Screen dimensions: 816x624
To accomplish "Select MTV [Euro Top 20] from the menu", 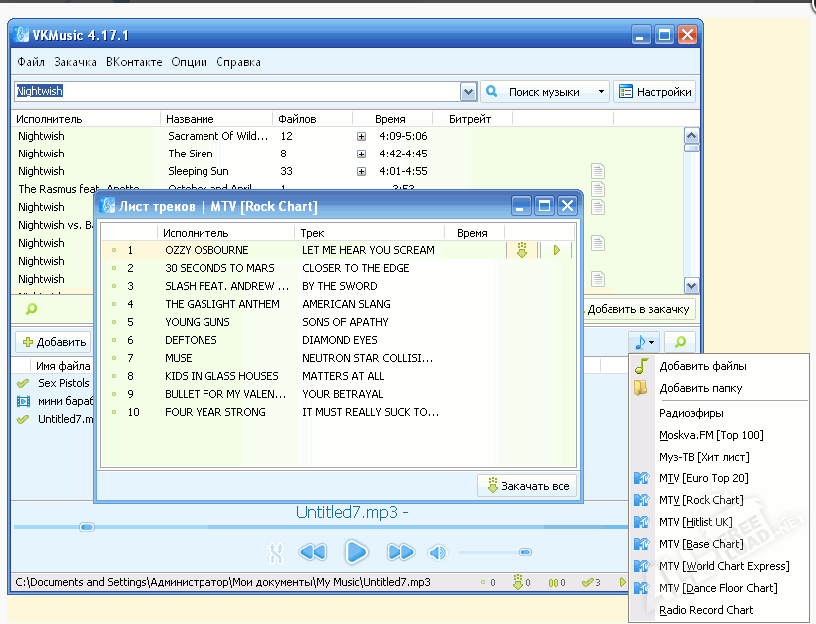I will click(x=703, y=478).
